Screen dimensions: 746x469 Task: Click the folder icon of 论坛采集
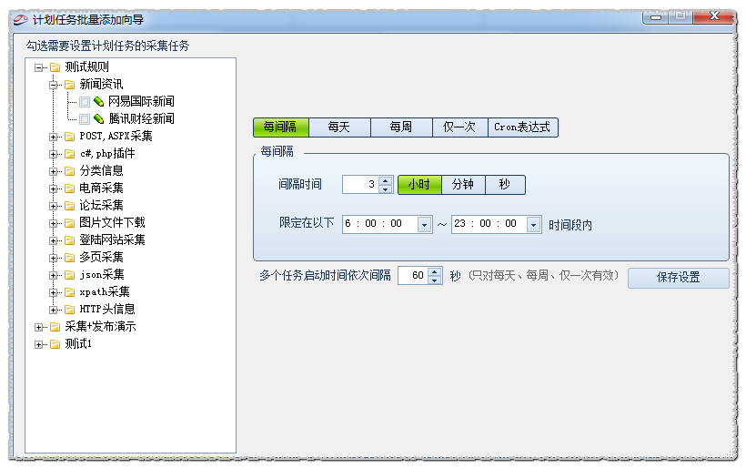click(69, 206)
